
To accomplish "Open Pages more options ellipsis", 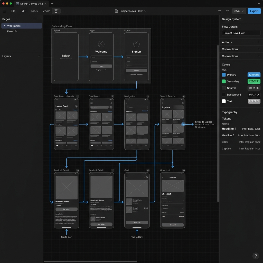I will [x=39, y=19].
